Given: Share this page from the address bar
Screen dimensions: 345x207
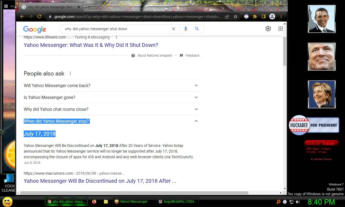Looking at the screenshot, I should 227,16.
